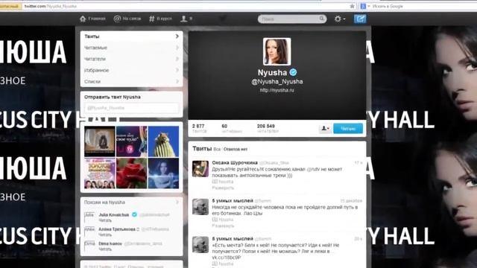This screenshot has width=477, height=268.
Task: Open the vk.cc/18bc9P link
Action: click(227, 258)
